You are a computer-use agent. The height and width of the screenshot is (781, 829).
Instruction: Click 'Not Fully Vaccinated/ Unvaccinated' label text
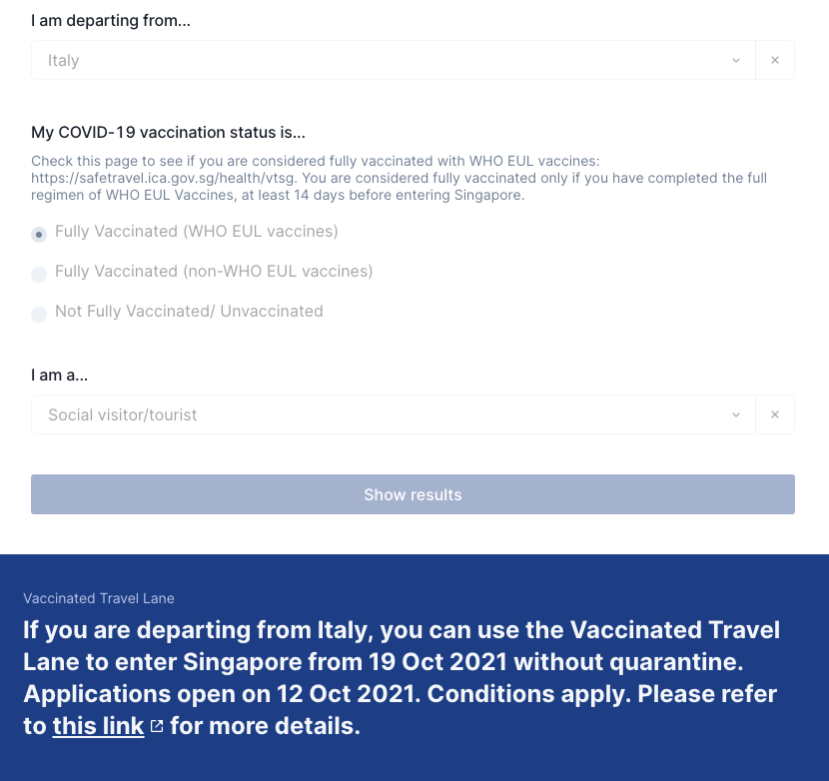(189, 312)
